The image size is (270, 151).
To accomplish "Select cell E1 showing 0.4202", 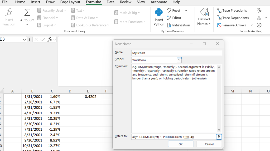I will (x=88, y=97).
